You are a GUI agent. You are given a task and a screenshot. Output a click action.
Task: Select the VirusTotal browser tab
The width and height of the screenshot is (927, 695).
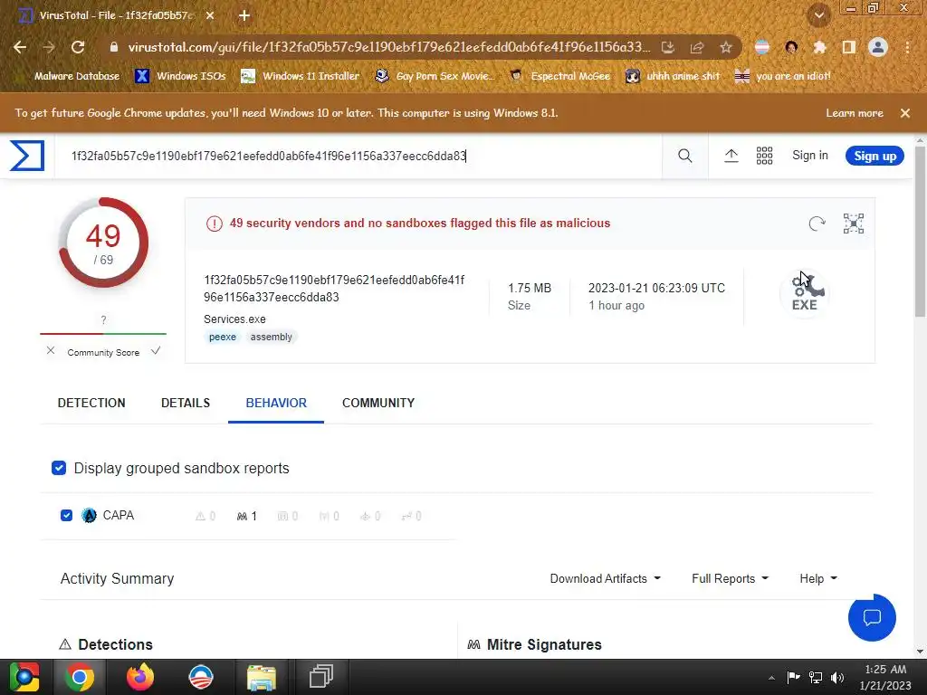click(116, 16)
